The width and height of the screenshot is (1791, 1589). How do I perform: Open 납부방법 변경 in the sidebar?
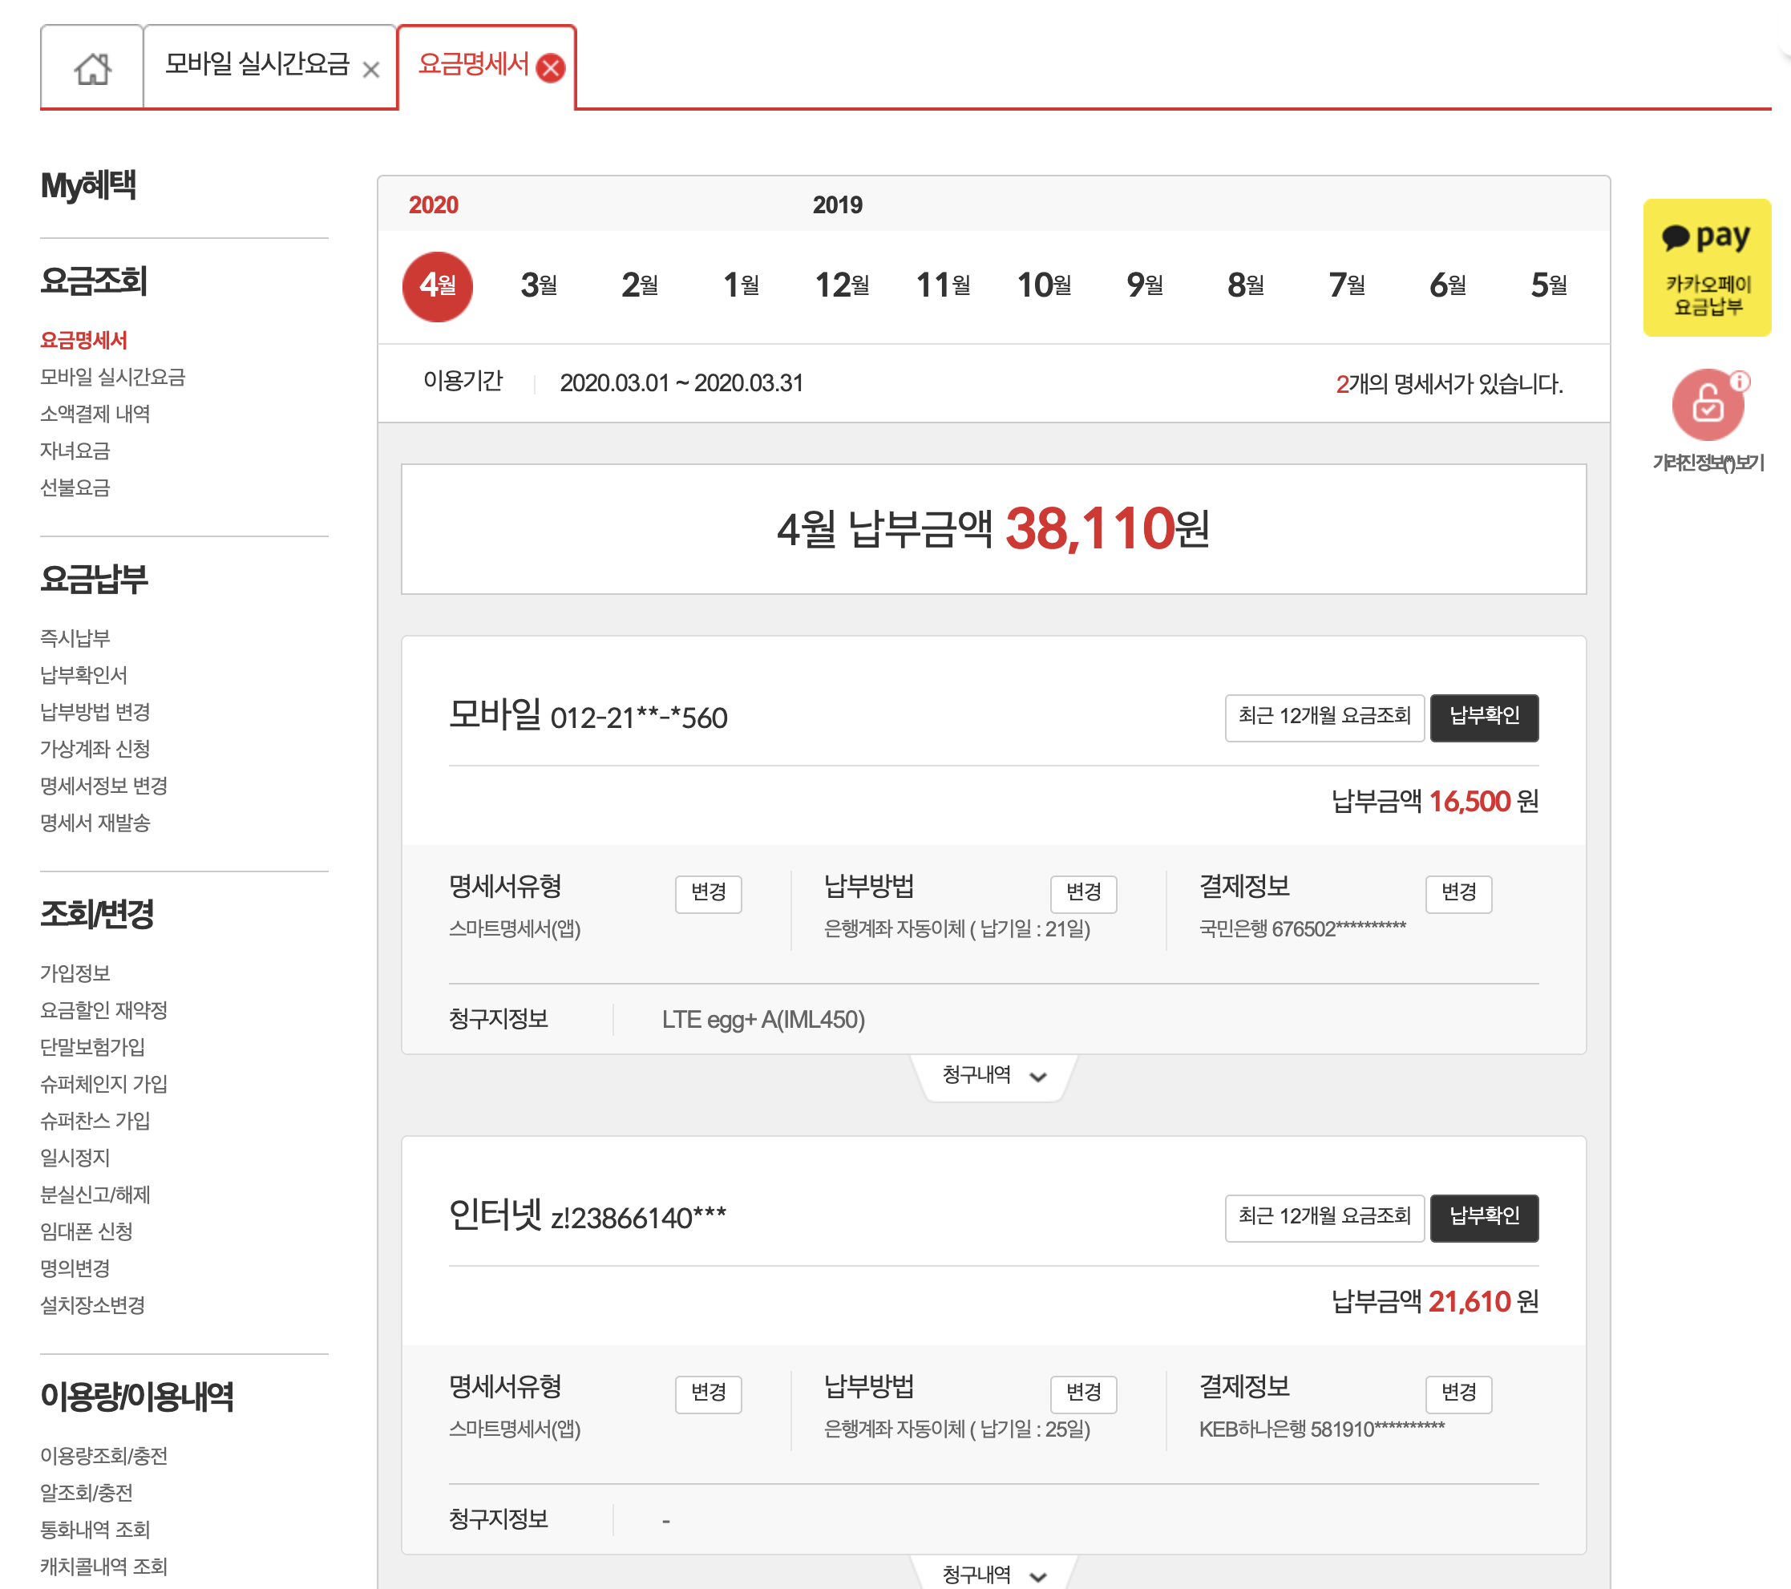point(95,712)
